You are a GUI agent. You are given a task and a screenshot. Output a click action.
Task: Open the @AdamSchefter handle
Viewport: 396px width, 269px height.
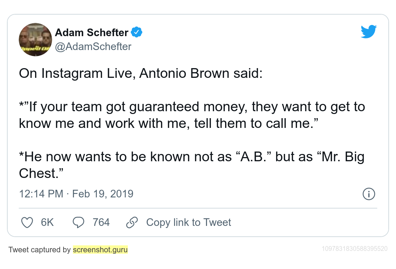93,47
